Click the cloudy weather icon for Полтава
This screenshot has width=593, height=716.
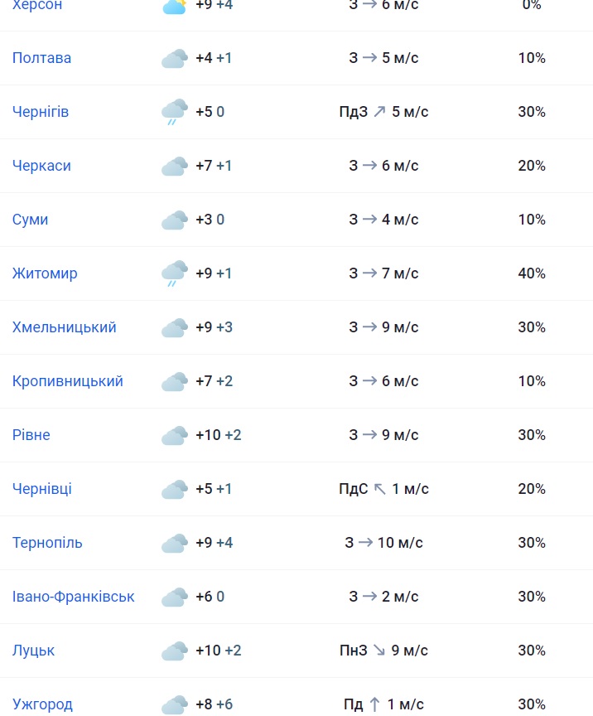point(175,59)
